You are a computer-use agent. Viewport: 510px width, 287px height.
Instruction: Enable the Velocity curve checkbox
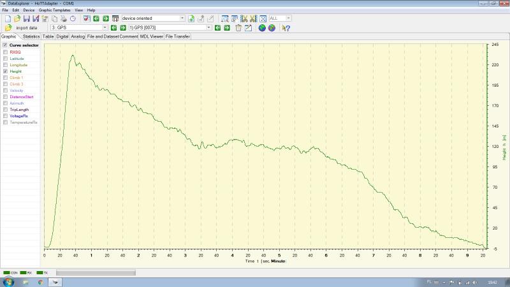[x=6, y=91]
